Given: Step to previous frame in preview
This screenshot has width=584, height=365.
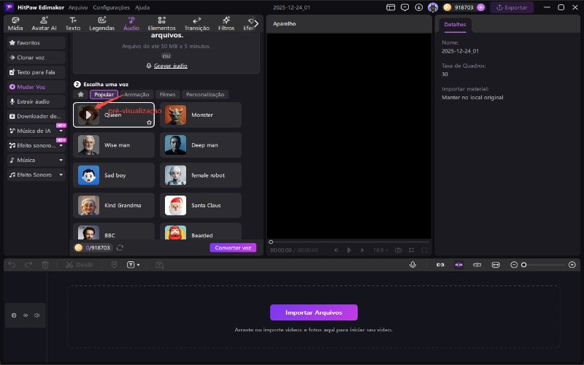Looking at the screenshot, I should [336, 250].
